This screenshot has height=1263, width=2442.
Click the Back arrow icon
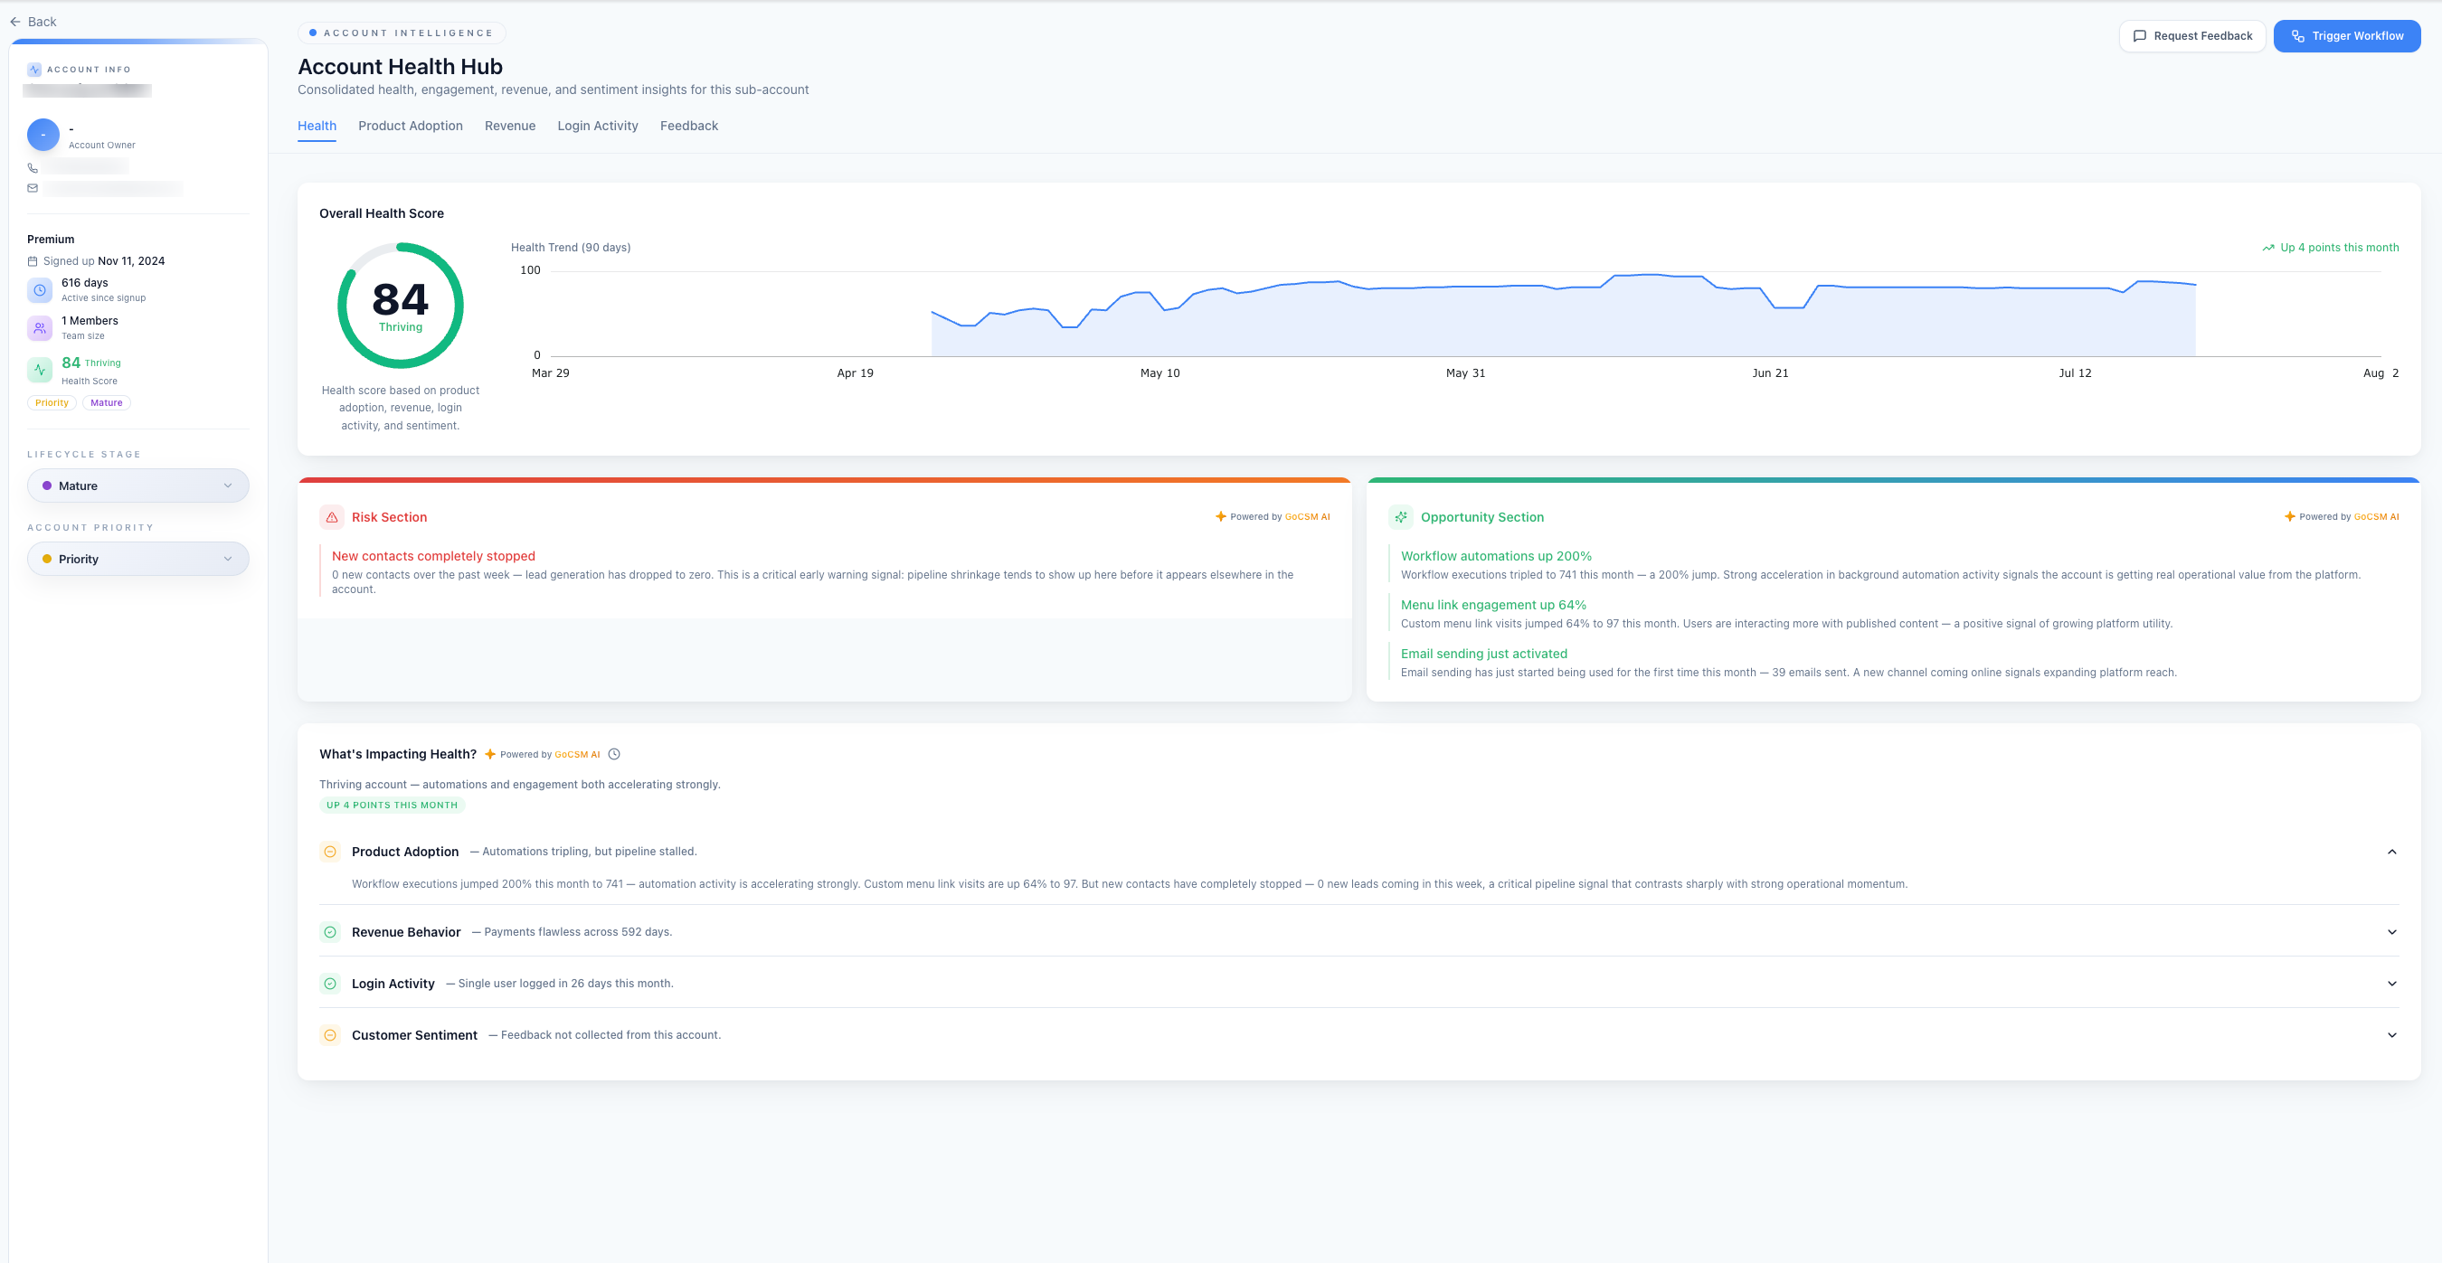click(15, 22)
